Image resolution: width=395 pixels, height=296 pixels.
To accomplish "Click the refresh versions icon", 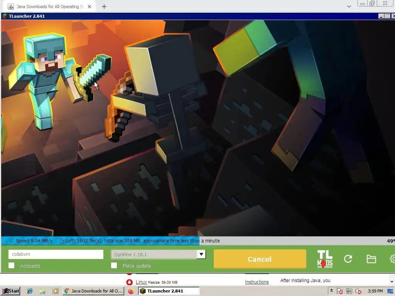I will [348, 259].
